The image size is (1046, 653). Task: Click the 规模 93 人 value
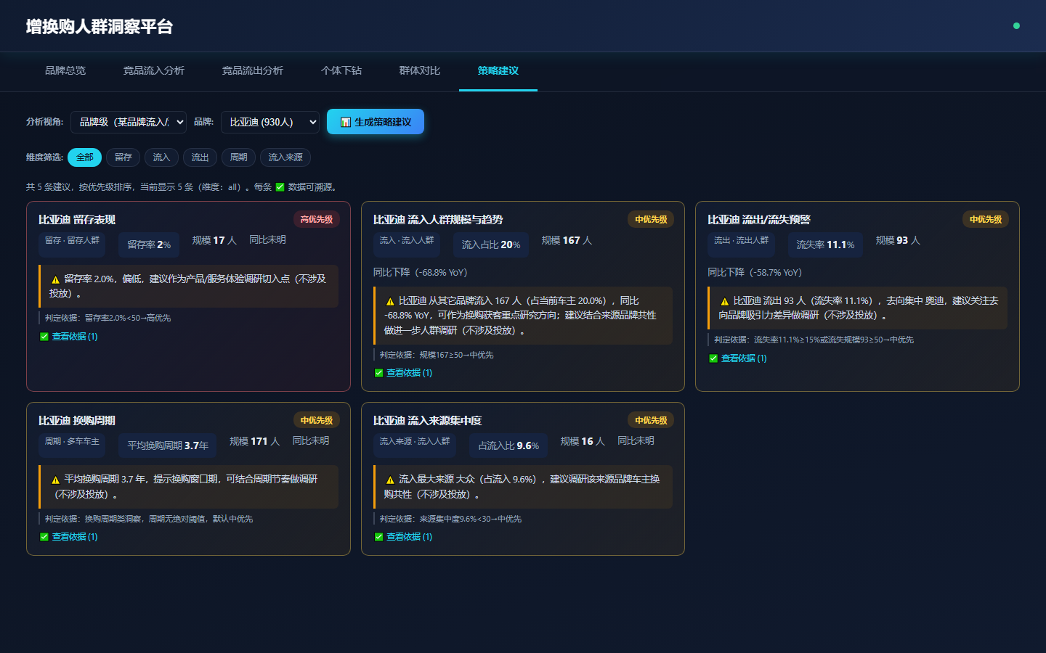click(898, 240)
